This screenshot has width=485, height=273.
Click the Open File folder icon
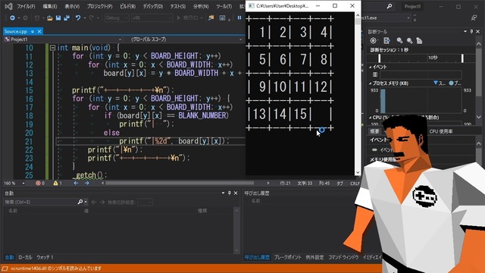click(49, 18)
